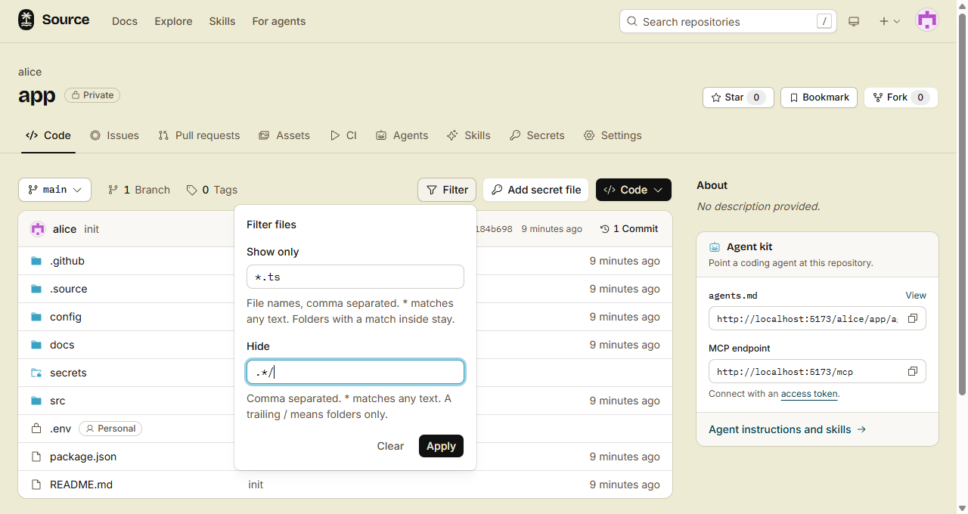Screen dimensions: 968x514
Task: Click the config folder icon
Action: (x=36, y=317)
